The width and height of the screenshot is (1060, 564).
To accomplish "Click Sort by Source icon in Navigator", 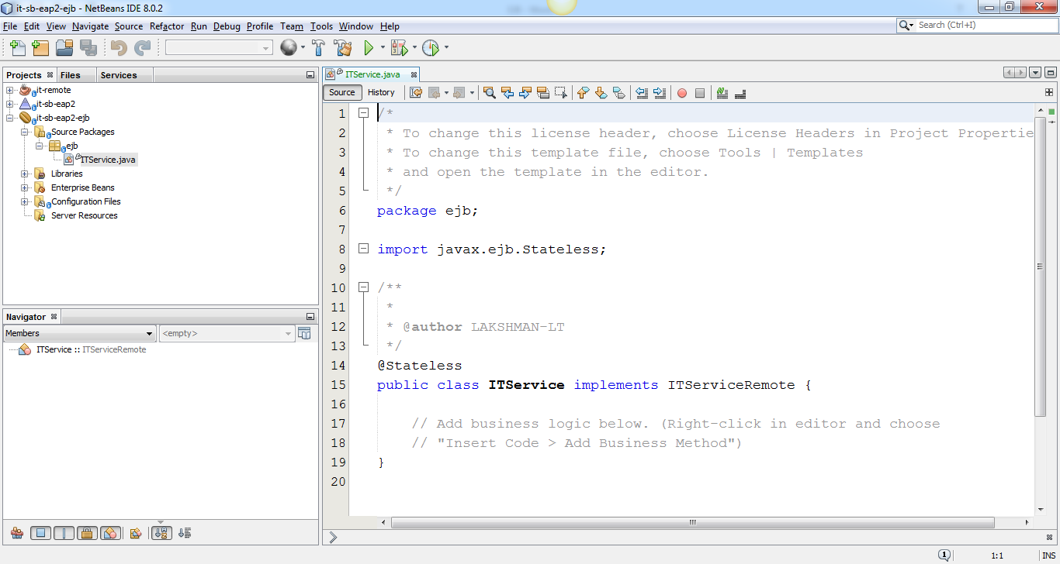I will [185, 533].
